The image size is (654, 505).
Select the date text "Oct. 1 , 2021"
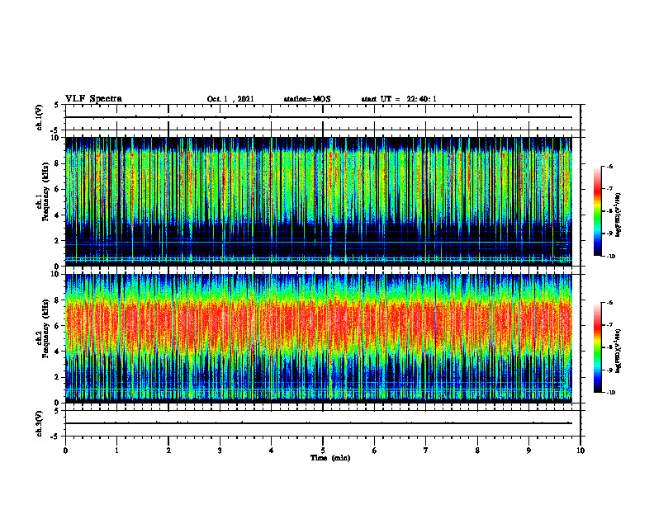tap(230, 99)
